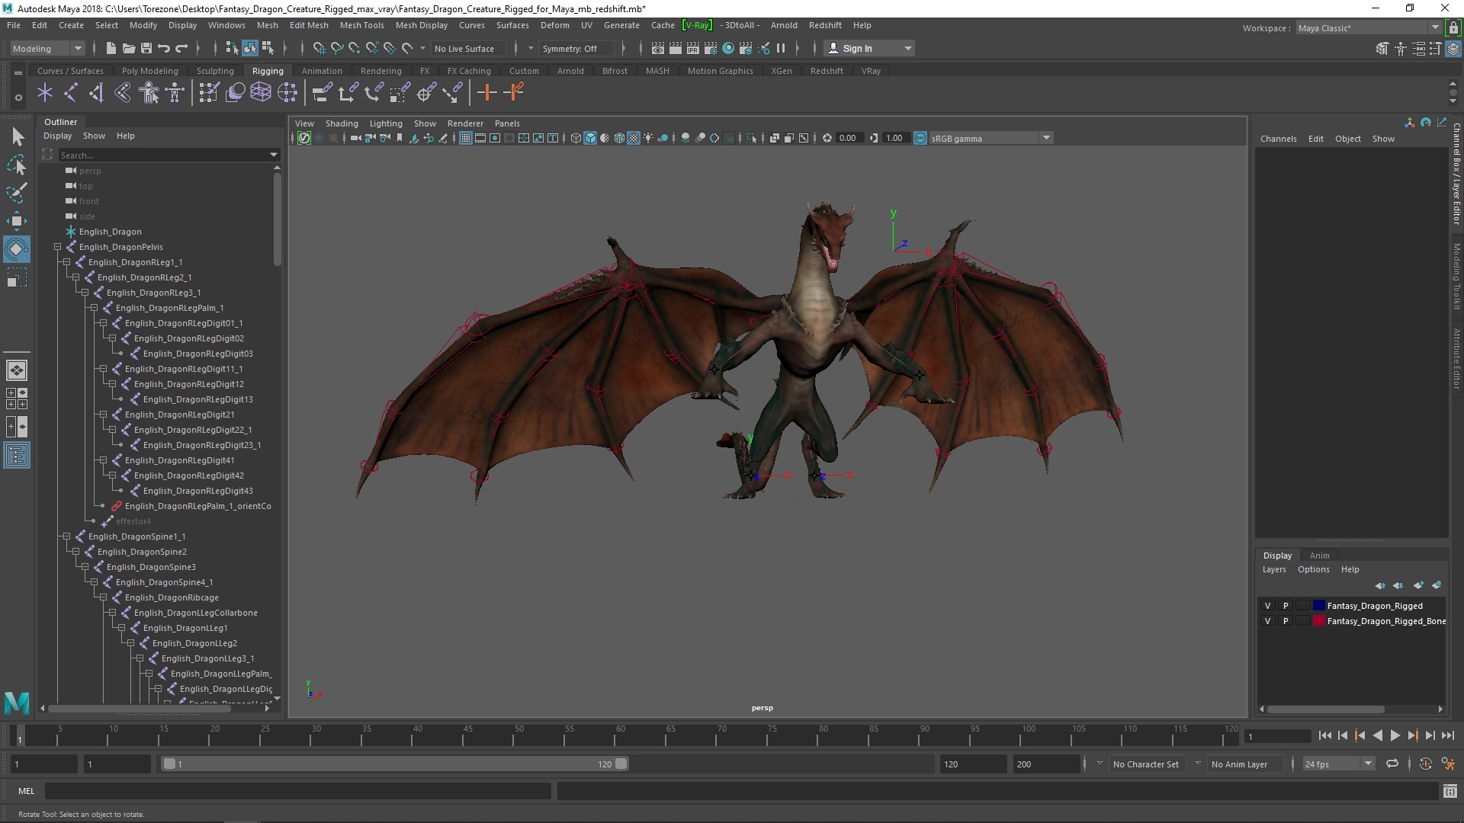Click the Undo arrow icon

[164, 48]
